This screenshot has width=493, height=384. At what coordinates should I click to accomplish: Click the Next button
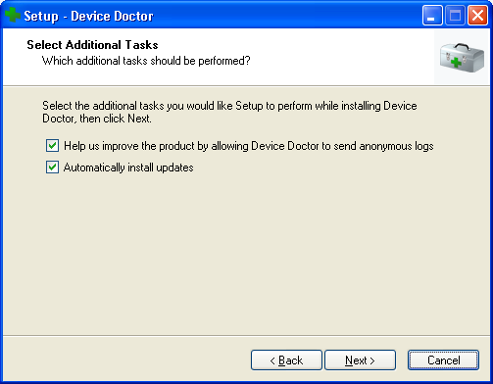(360, 360)
